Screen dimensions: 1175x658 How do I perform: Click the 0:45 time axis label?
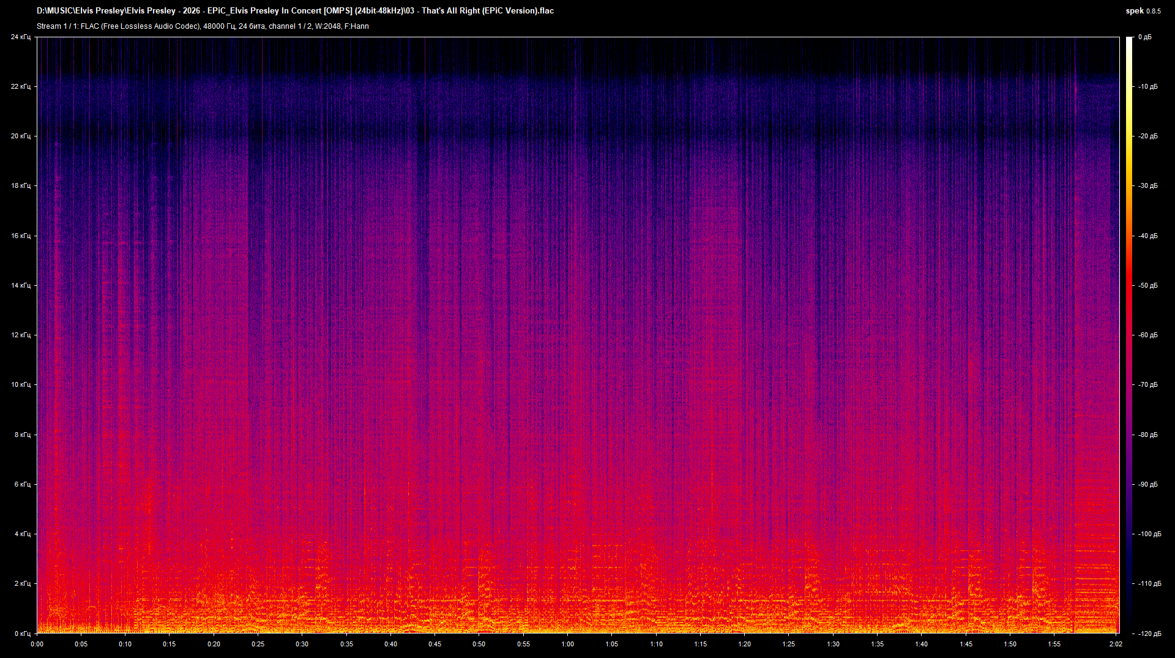[435, 644]
